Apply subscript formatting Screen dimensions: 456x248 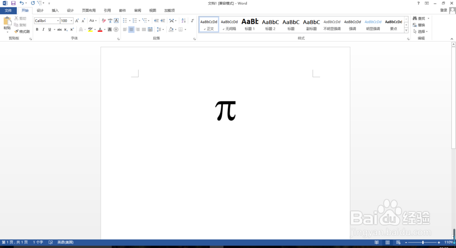pyautogui.click(x=66, y=29)
